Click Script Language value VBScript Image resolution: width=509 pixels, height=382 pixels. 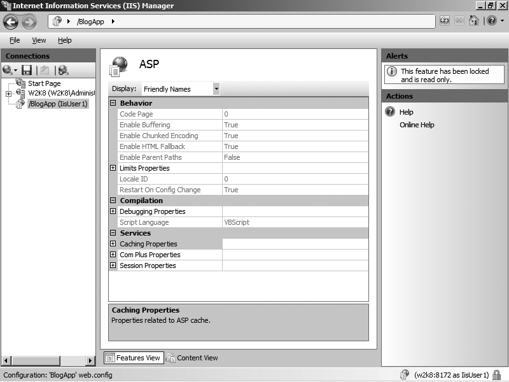(x=237, y=222)
